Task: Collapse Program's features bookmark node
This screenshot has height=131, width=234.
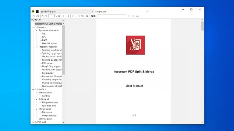Action: (37, 47)
